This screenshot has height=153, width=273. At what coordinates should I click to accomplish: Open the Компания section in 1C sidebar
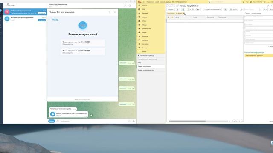click(145, 40)
